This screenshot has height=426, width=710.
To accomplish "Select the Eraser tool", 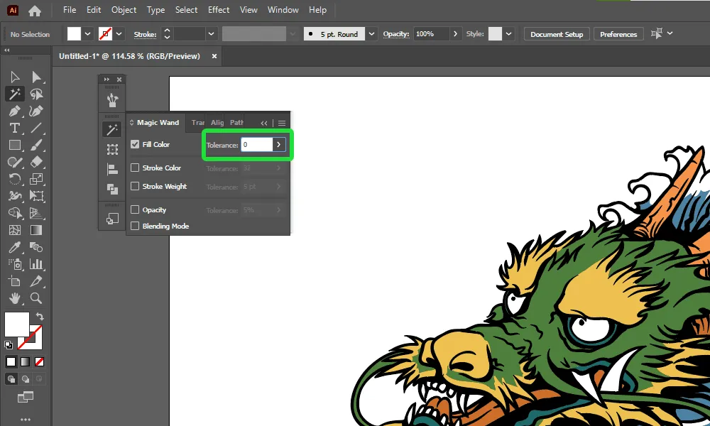I will 36,162.
